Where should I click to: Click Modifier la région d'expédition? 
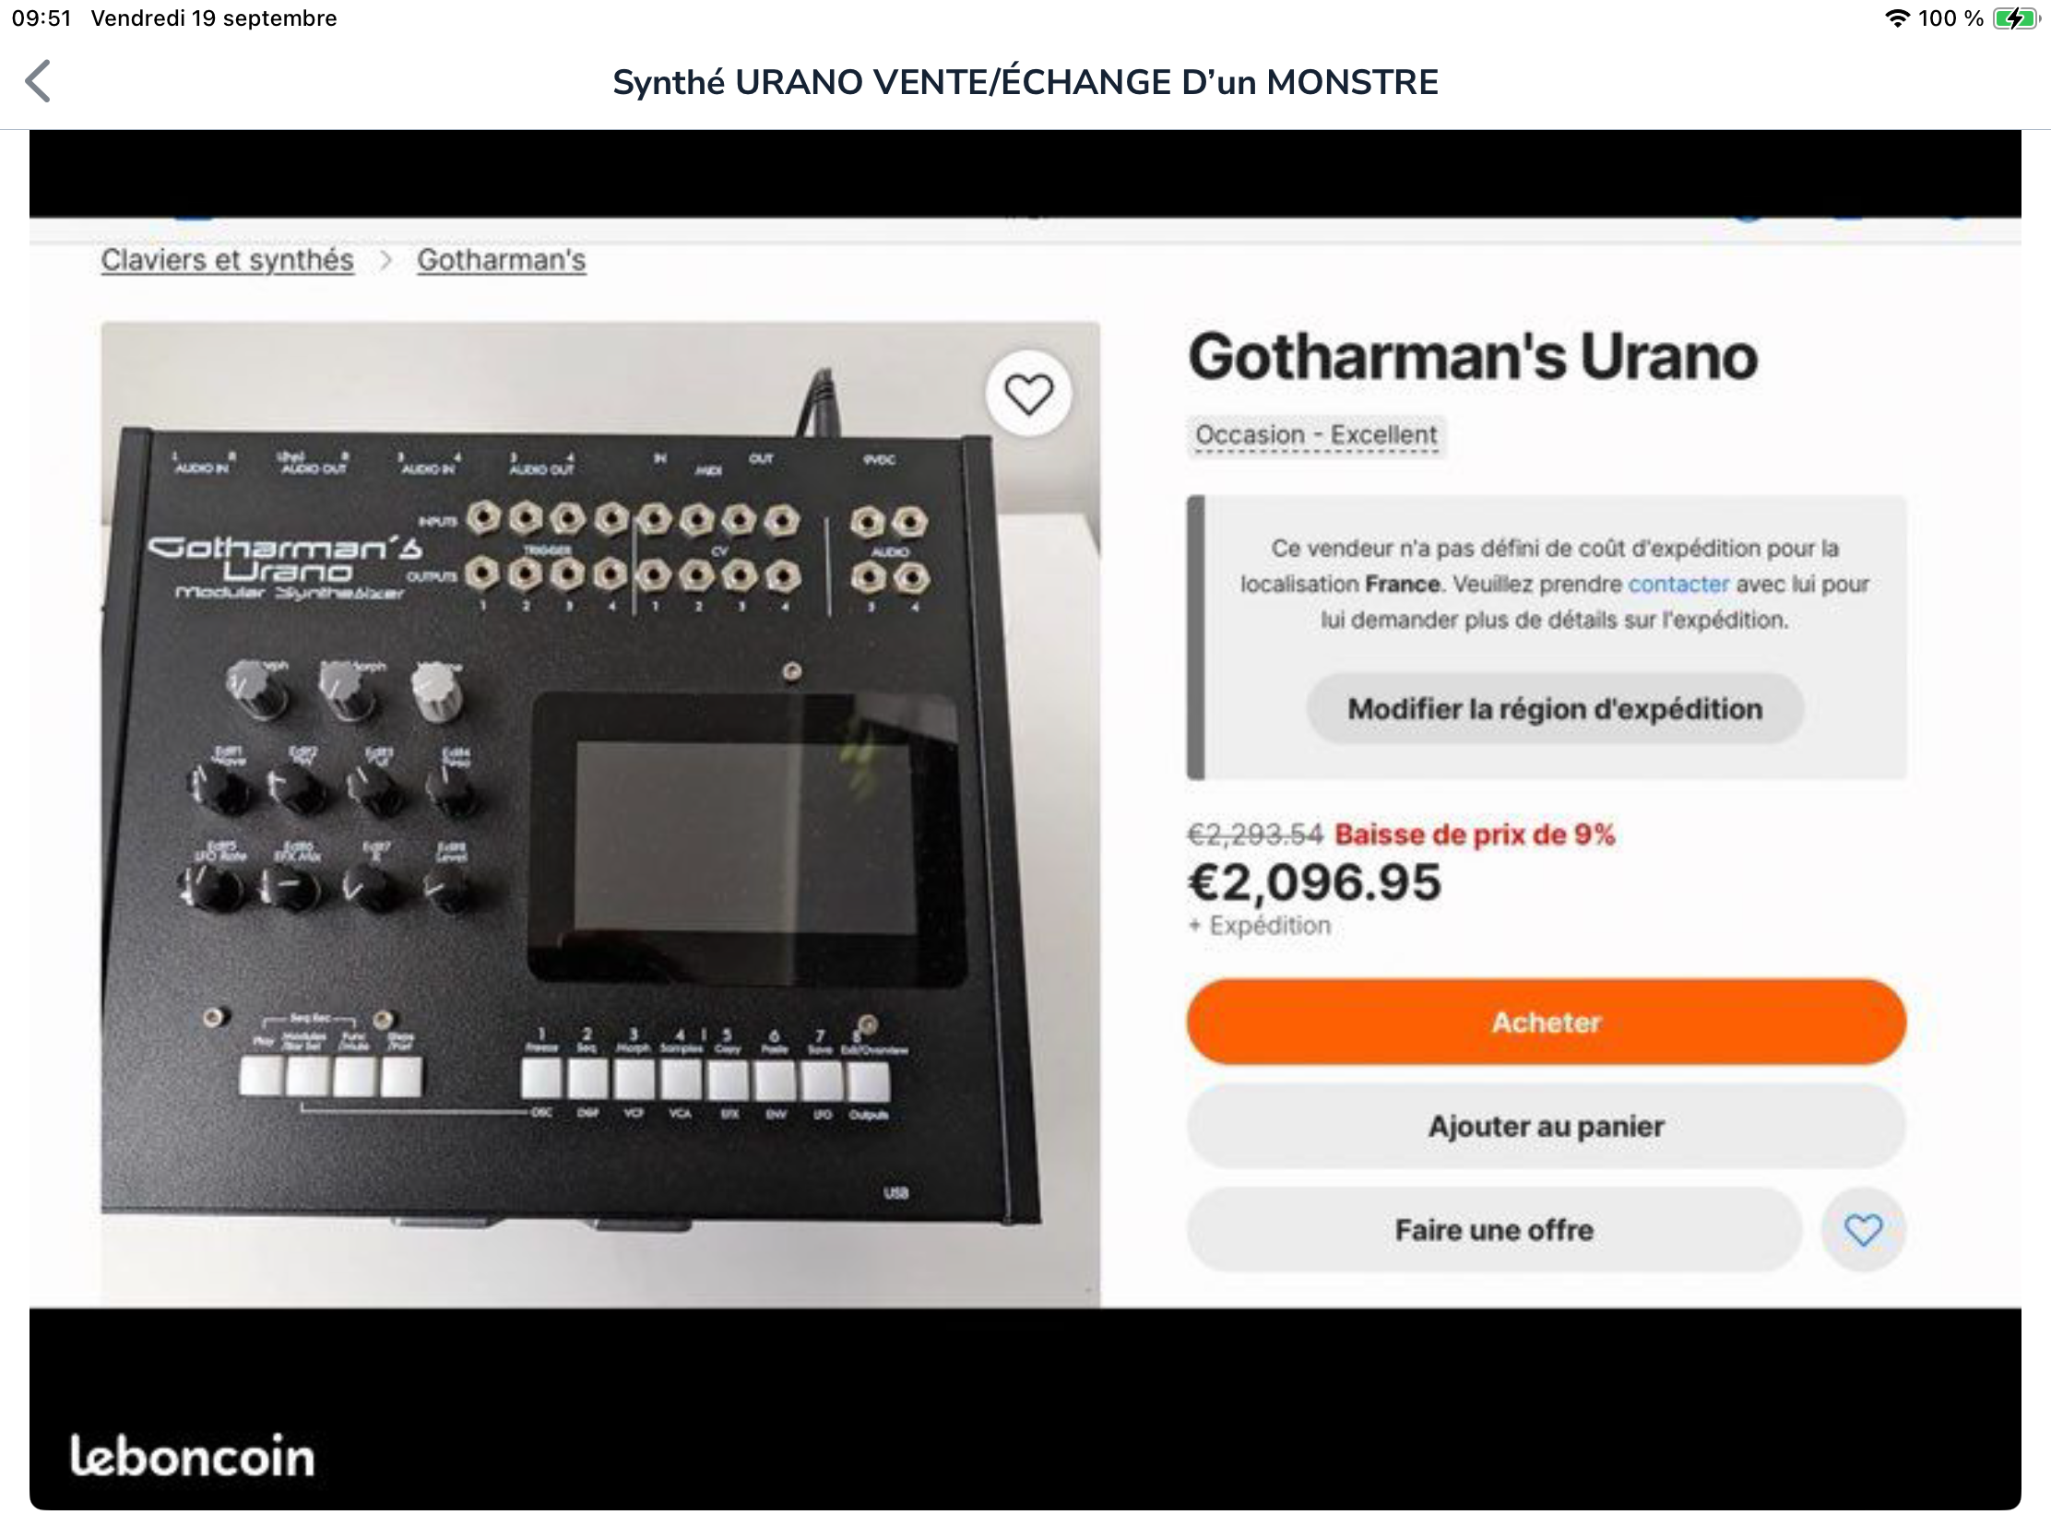coord(1554,709)
